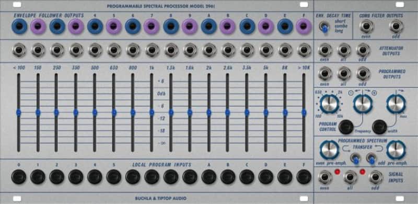Click the purple envelope follower output jack 5
This screenshot has height=204, width=418.
point(114,26)
